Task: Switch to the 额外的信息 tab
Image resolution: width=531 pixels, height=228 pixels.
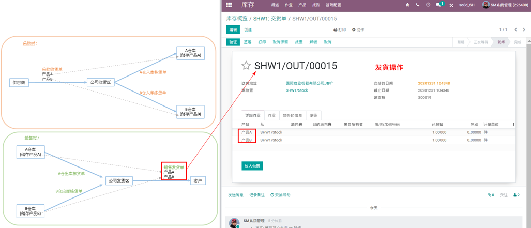Action: pyautogui.click(x=292, y=115)
